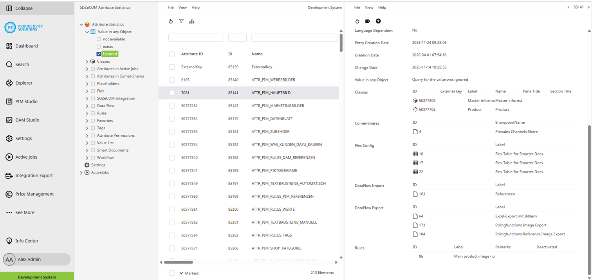Refresh the attribute list with the reload icon
The width and height of the screenshot is (592, 280).
(171, 21)
